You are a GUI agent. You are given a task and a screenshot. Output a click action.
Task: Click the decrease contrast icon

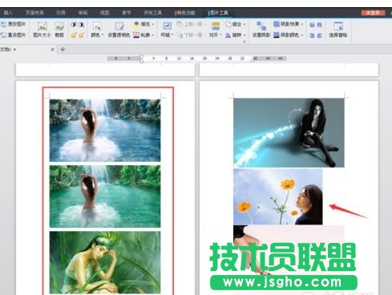point(81,25)
